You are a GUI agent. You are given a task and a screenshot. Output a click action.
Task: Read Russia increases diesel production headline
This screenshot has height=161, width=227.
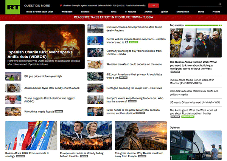(134, 29)
